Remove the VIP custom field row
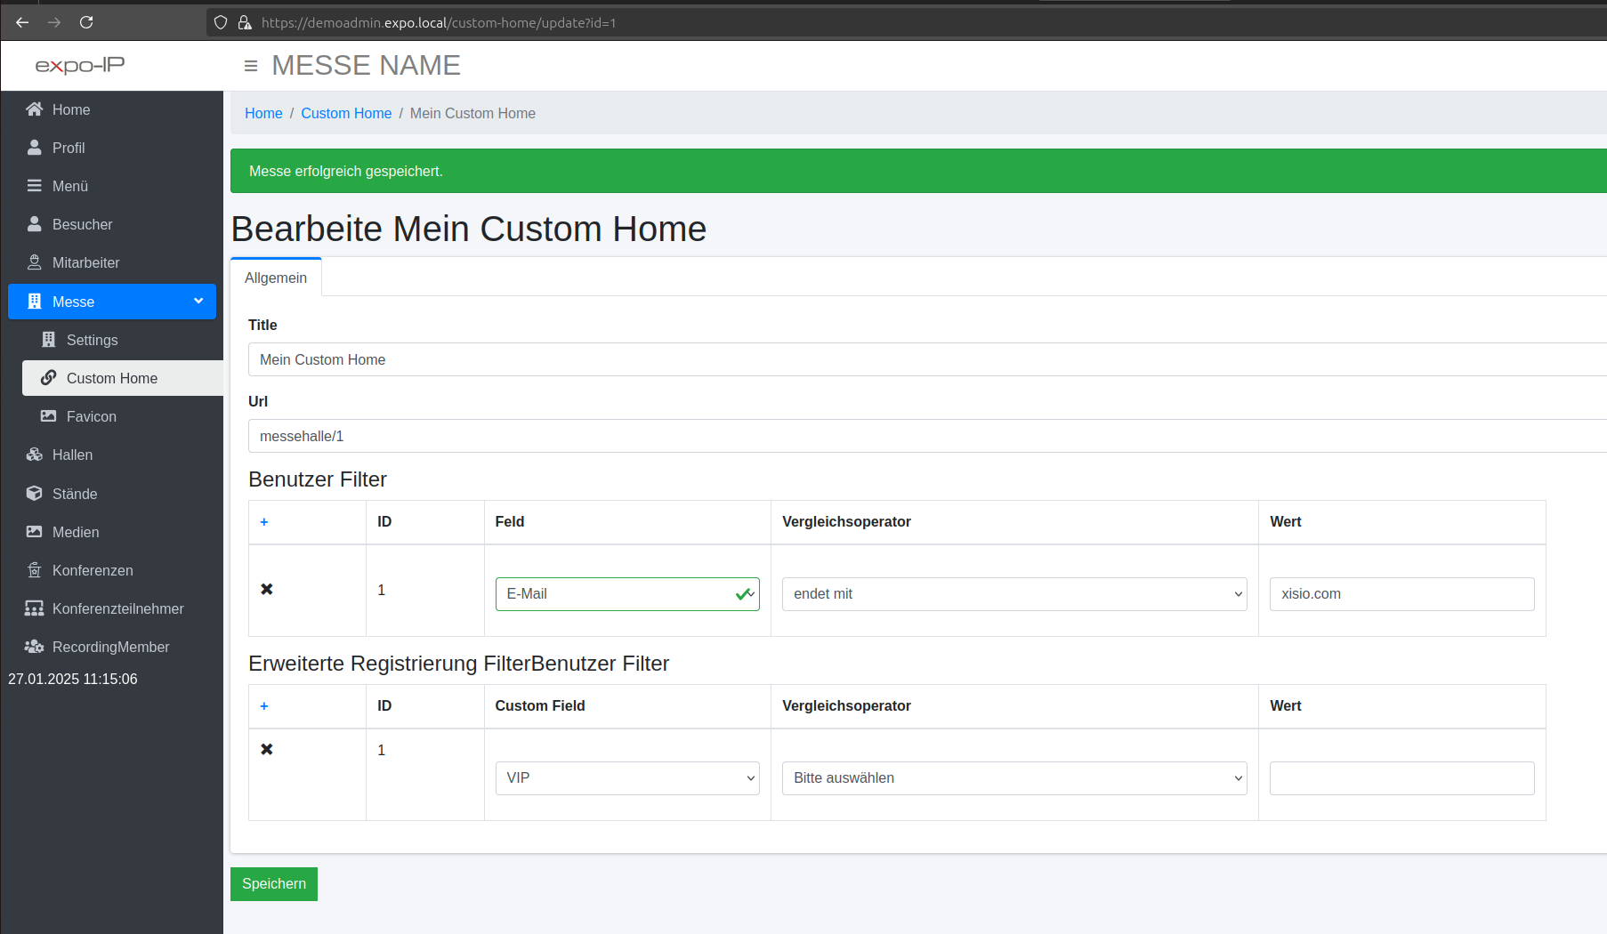The width and height of the screenshot is (1607, 934). tap(266, 750)
